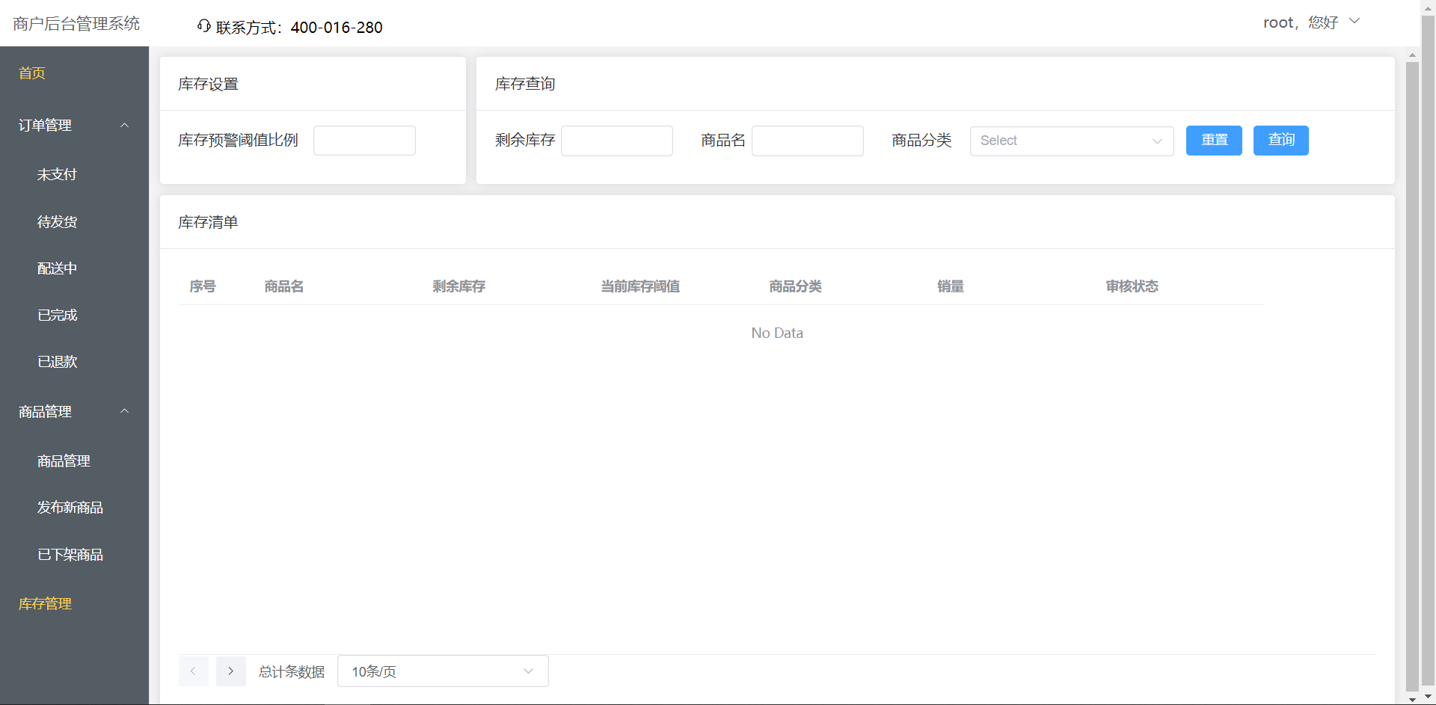Open 发布新商品 page
Screen dimensions: 1436x705
point(70,508)
